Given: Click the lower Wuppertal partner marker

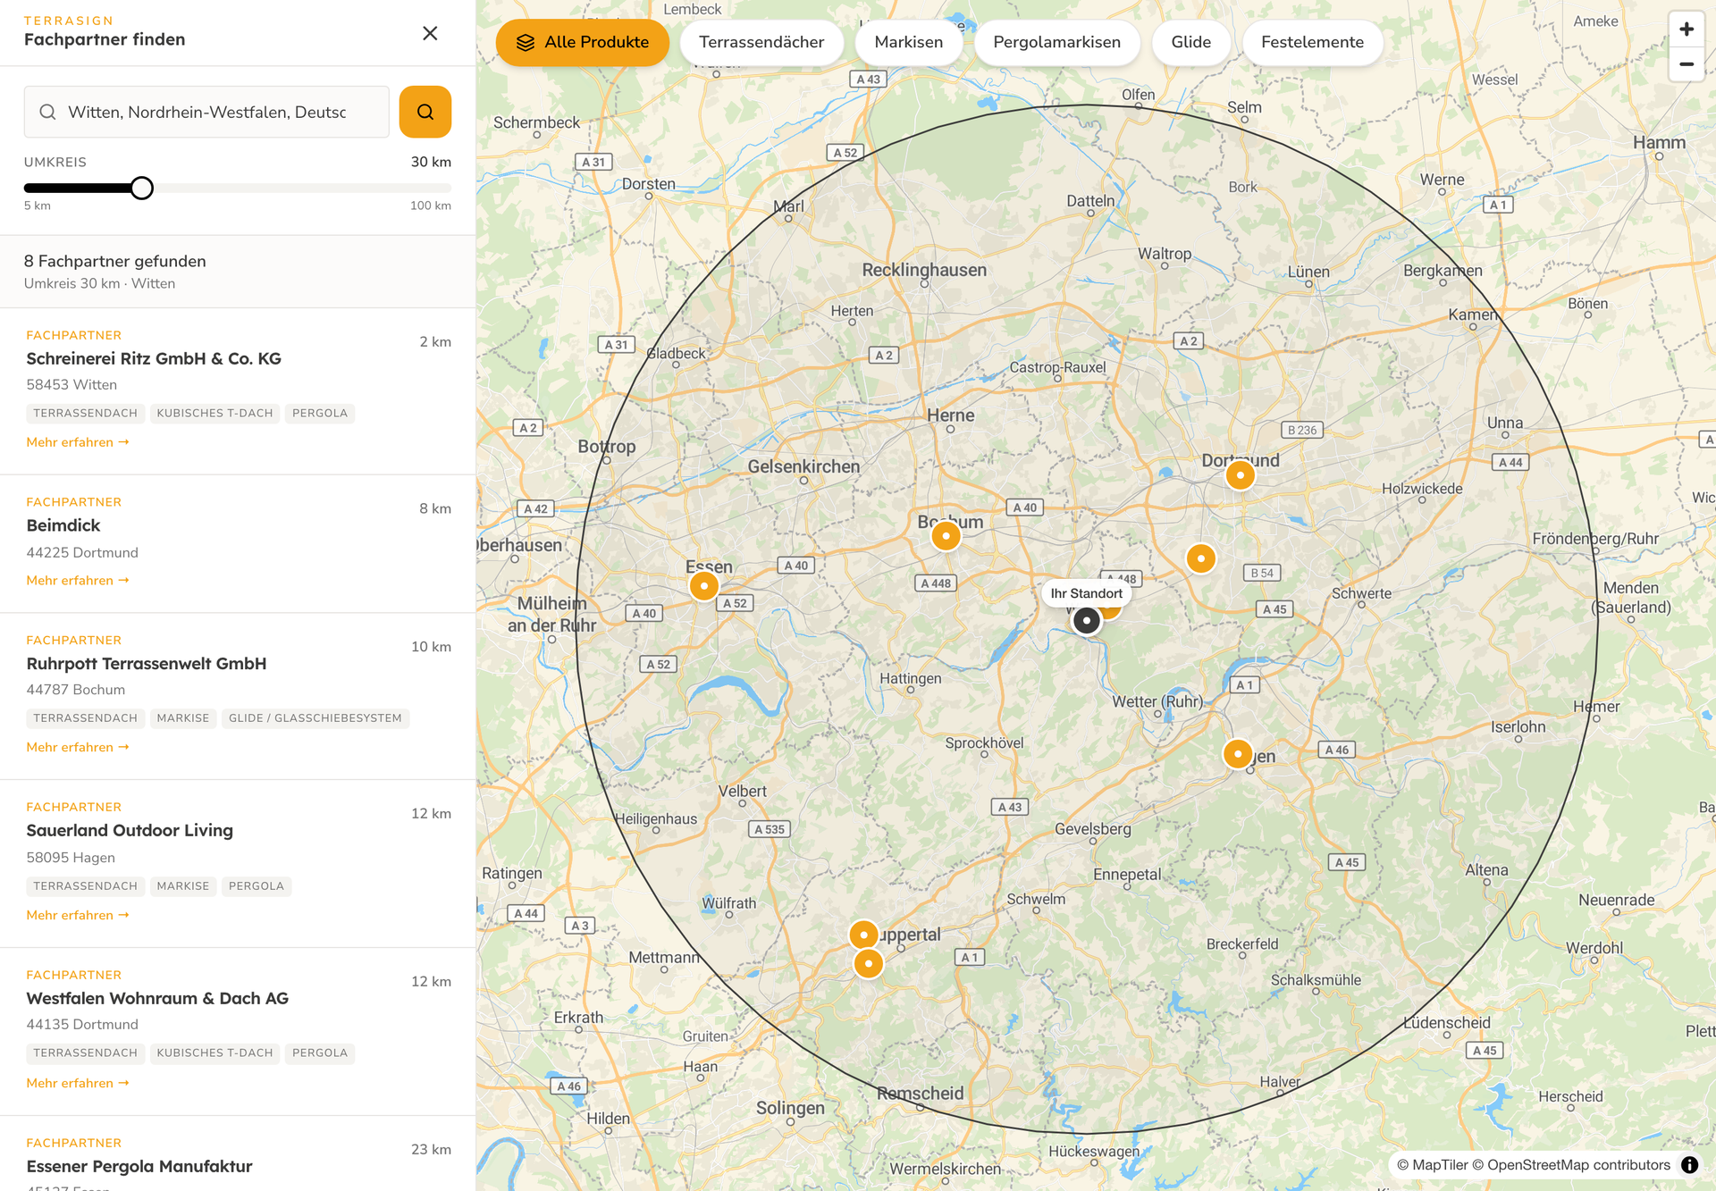Looking at the screenshot, I should pos(869,964).
